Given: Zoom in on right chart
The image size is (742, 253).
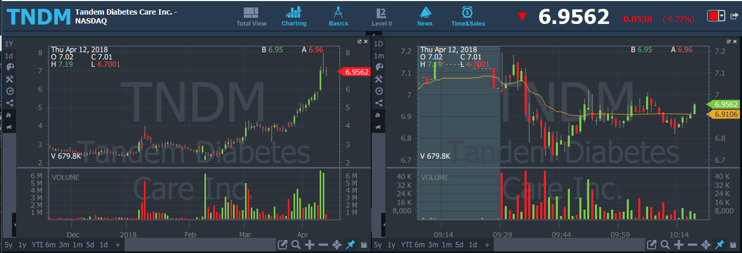Looking at the screenshot, I should coord(679,245).
